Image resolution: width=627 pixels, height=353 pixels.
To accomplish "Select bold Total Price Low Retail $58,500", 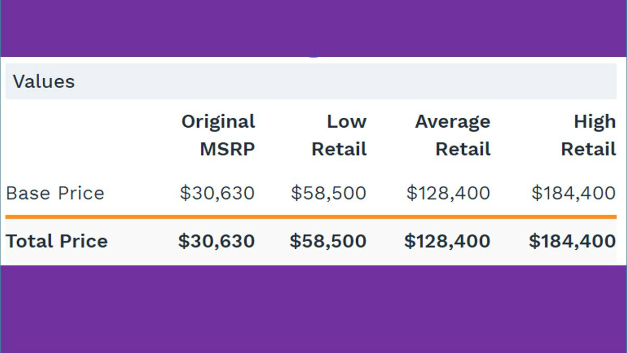I will click(328, 241).
